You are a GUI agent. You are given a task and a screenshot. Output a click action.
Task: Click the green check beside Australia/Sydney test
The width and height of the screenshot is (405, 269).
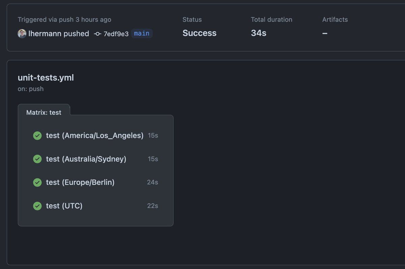point(37,159)
